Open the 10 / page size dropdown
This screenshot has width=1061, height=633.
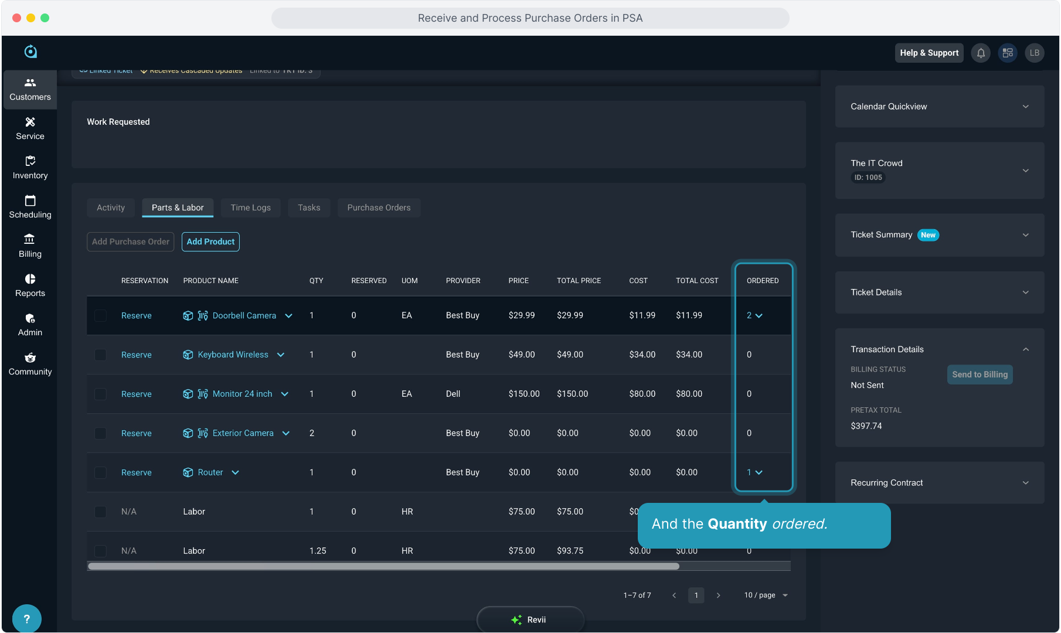[x=766, y=595]
